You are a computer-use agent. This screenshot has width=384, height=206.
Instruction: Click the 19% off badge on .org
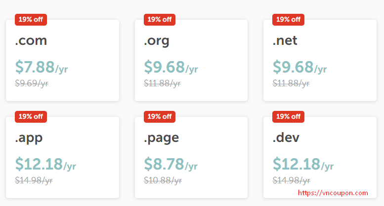160,20
